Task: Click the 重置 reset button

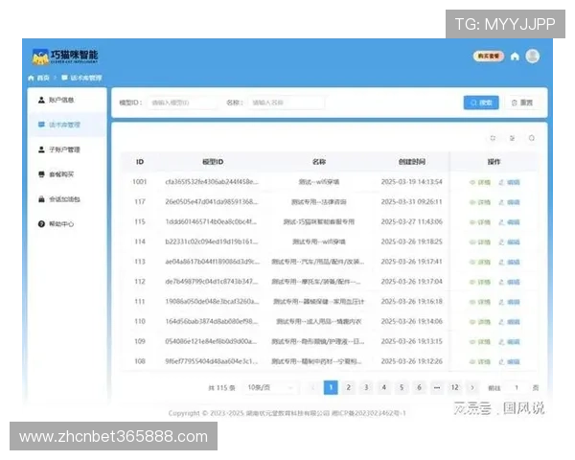Action: point(522,103)
